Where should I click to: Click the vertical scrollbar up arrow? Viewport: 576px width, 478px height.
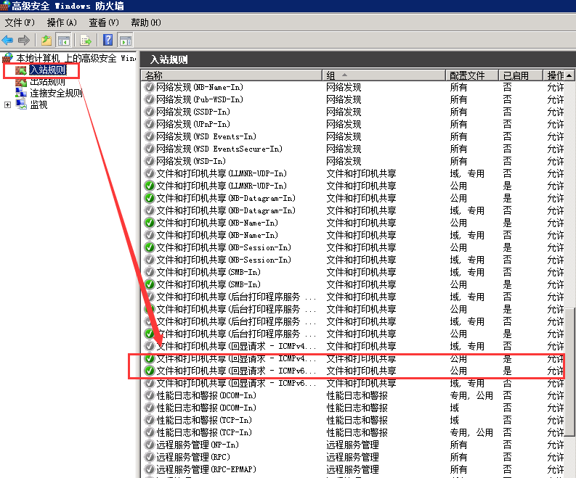click(569, 75)
